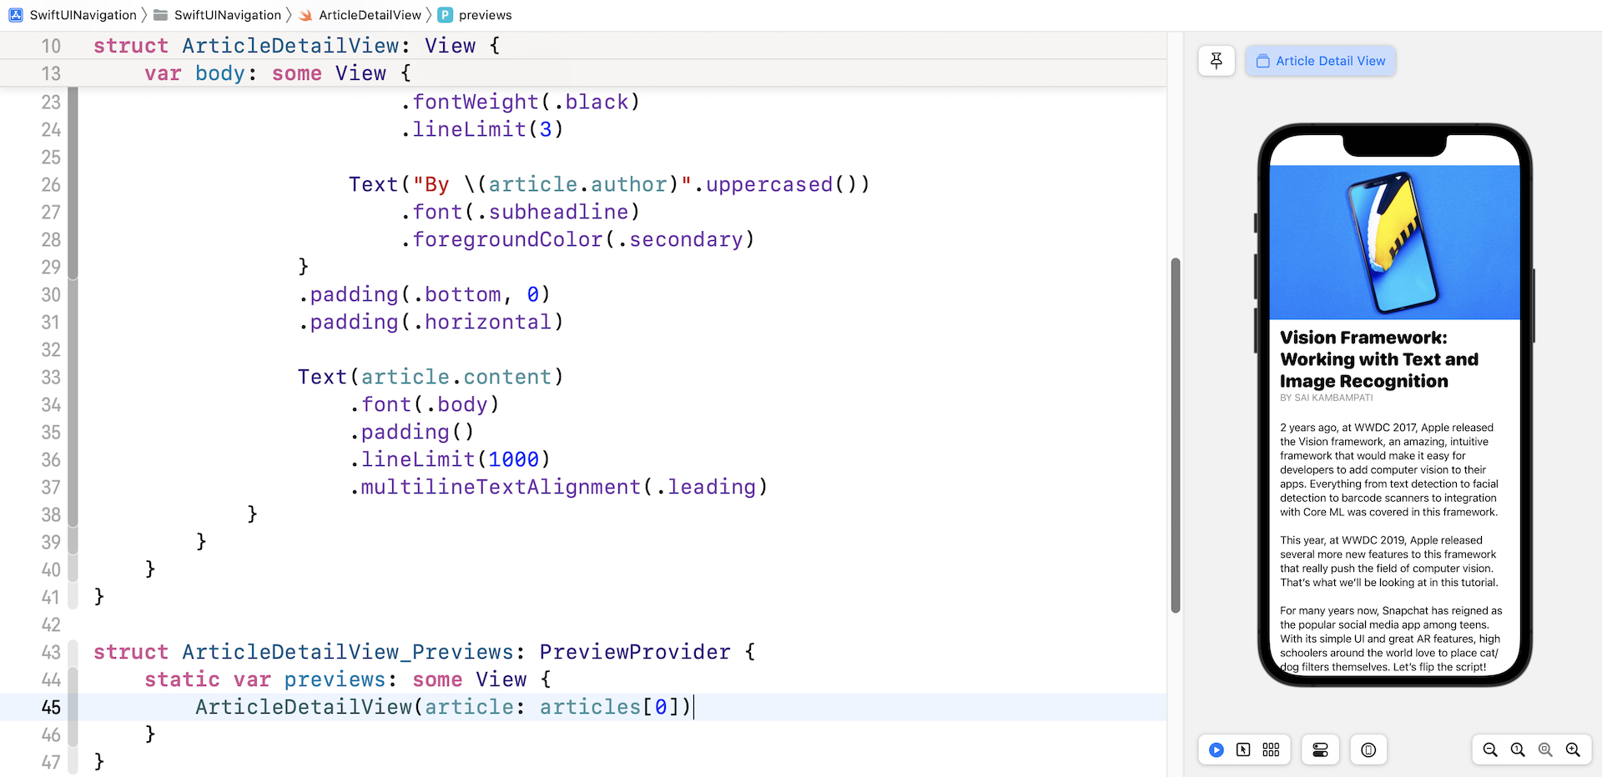This screenshot has width=1602, height=777.
Task: Click the Swift file icon in the breadcrumb
Action: [x=305, y=15]
